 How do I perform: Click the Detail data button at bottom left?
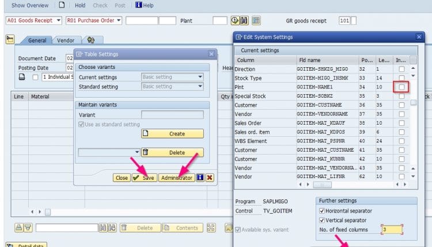(26, 245)
